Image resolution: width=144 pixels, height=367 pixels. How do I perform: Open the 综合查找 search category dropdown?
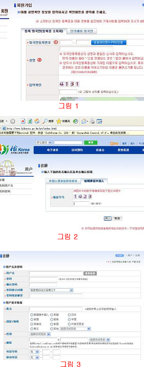click(x=44, y=143)
